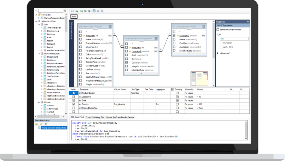Uncheck Shelf field in inv table
285x161 pixels.
point(127,55)
